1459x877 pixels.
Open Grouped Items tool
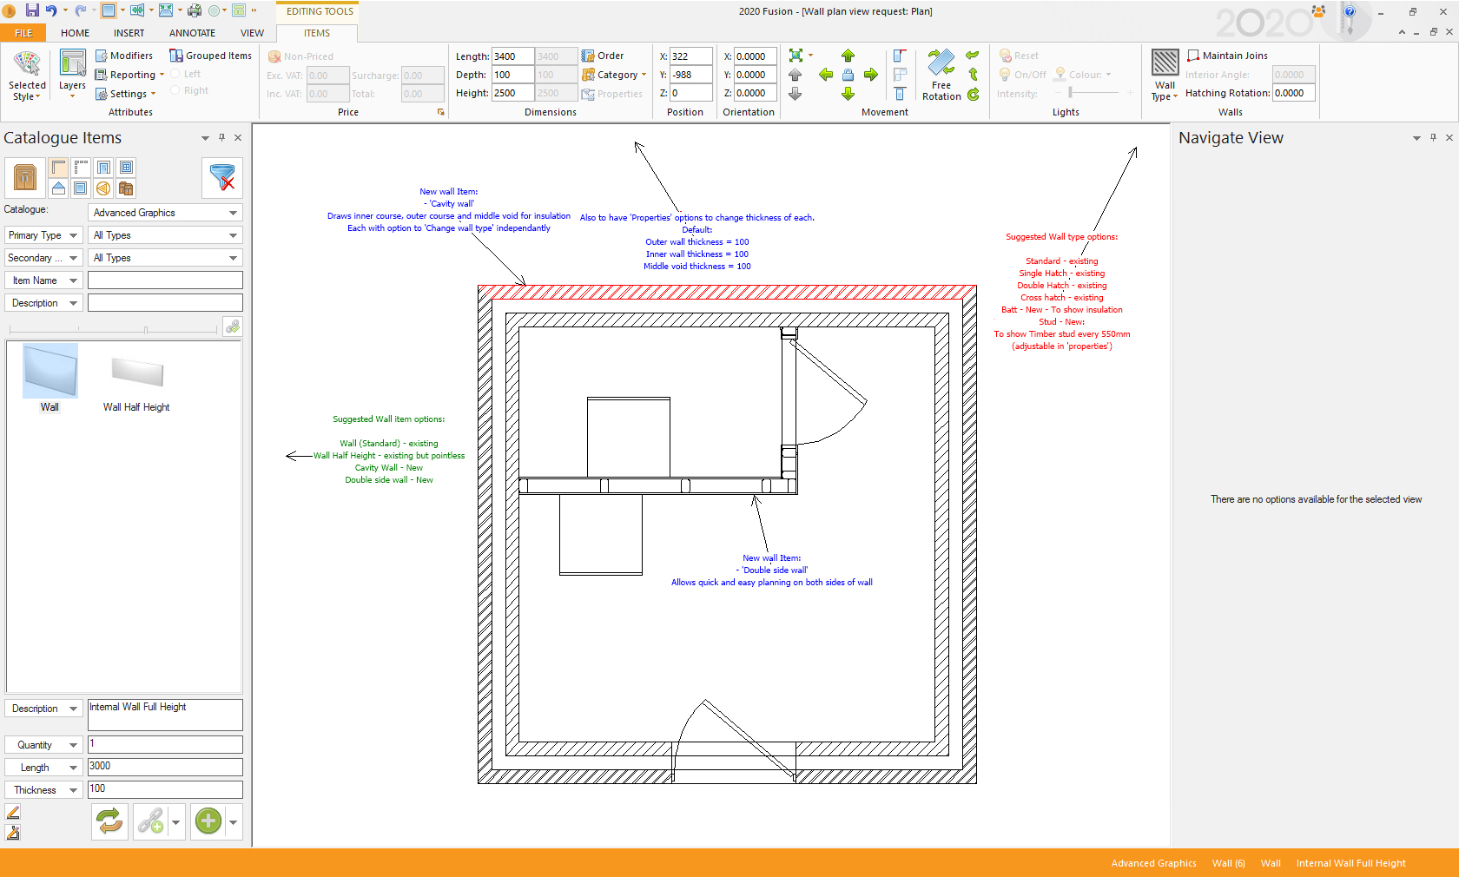211,56
